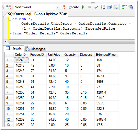Click the ProductID cell 57

pyautogui.click(x=37, y=109)
